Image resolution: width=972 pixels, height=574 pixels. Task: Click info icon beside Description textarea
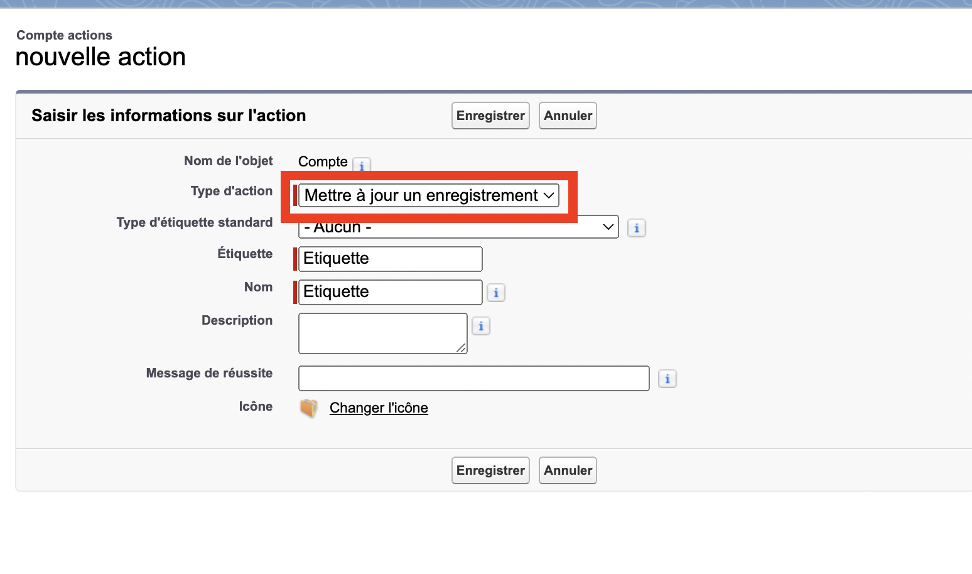coord(481,326)
